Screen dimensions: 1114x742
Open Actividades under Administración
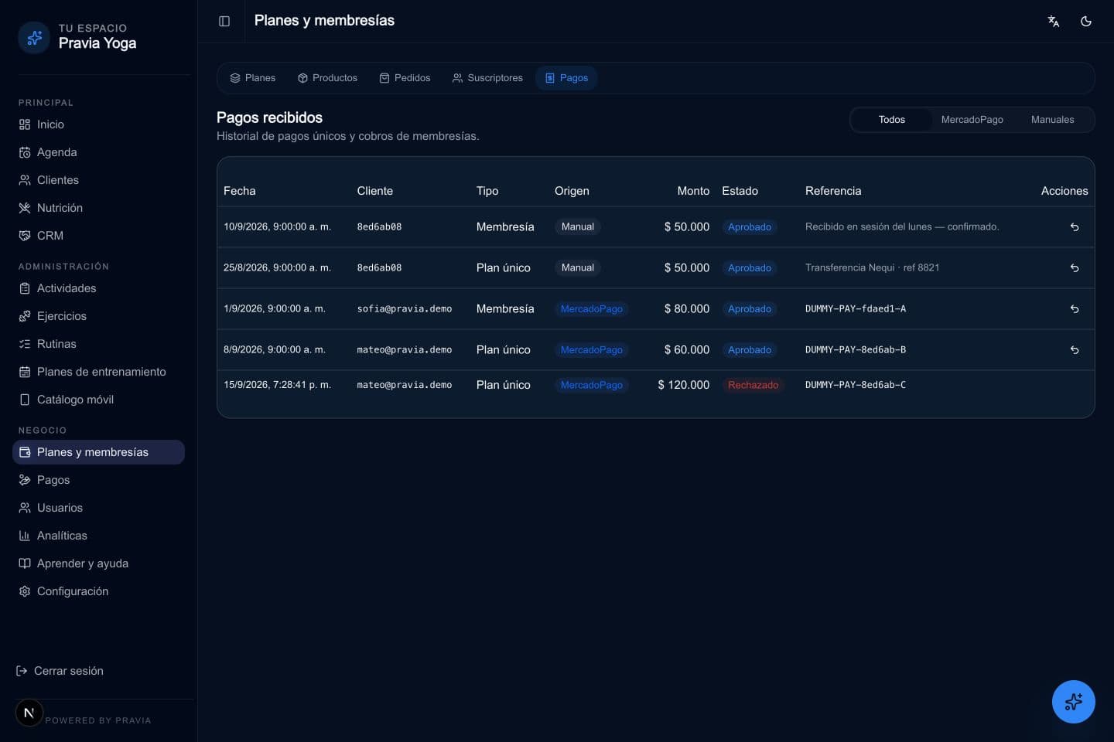click(98, 288)
